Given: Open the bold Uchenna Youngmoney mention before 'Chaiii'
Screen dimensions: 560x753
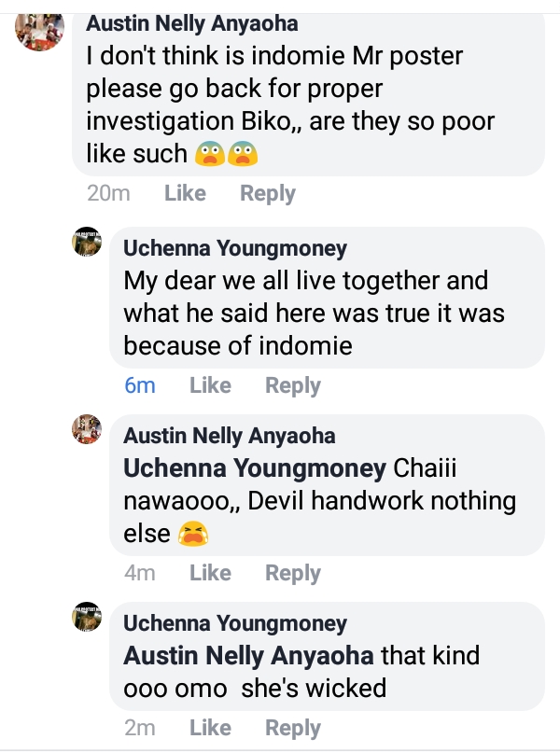Looking at the screenshot, I should point(255,467).
